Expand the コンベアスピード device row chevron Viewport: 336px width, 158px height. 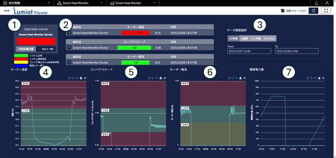click(x=69, y=47)
